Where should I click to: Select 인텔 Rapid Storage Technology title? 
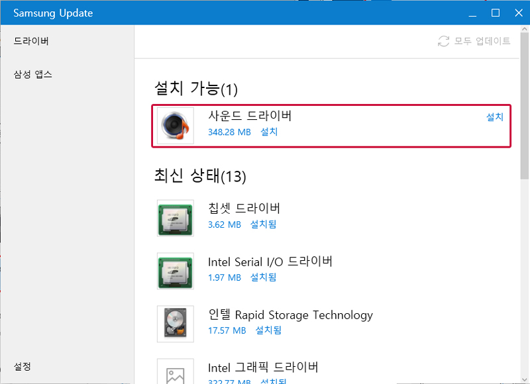[x=290, y=314]
